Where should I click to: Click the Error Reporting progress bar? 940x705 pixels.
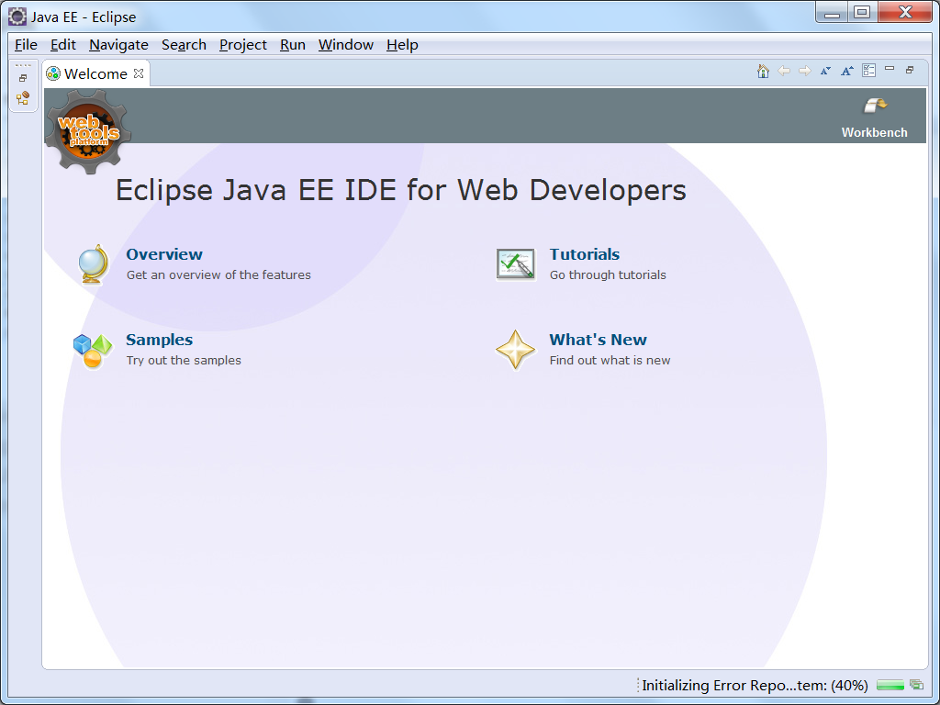[x=889, y=685]
